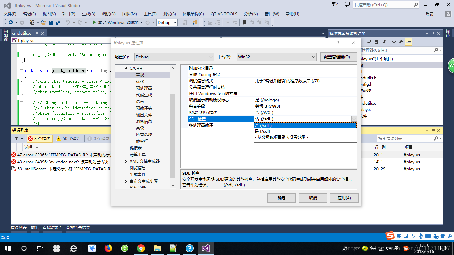
Task: Click the Task View taskbar icon
Action: tap(40, 248)
